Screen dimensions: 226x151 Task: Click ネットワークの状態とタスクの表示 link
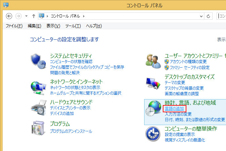click(75, 88)
